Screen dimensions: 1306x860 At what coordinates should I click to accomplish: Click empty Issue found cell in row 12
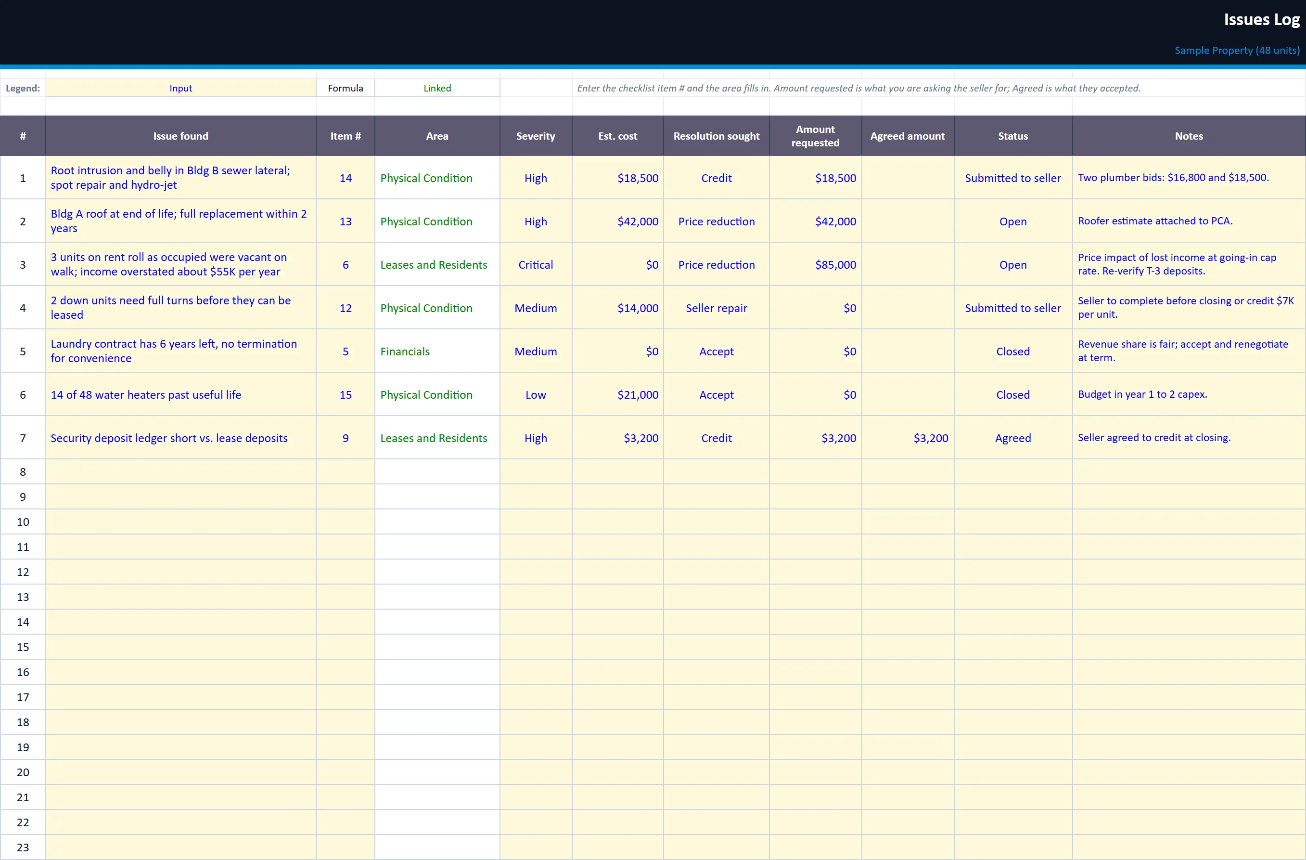click(x=180, y=572)
